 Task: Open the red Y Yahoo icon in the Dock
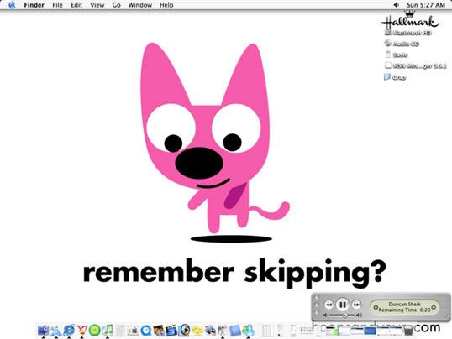coord(81,330)
